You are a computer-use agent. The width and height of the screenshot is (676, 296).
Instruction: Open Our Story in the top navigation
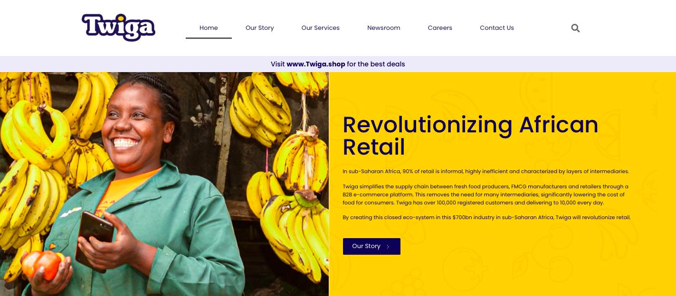[259, 28]
